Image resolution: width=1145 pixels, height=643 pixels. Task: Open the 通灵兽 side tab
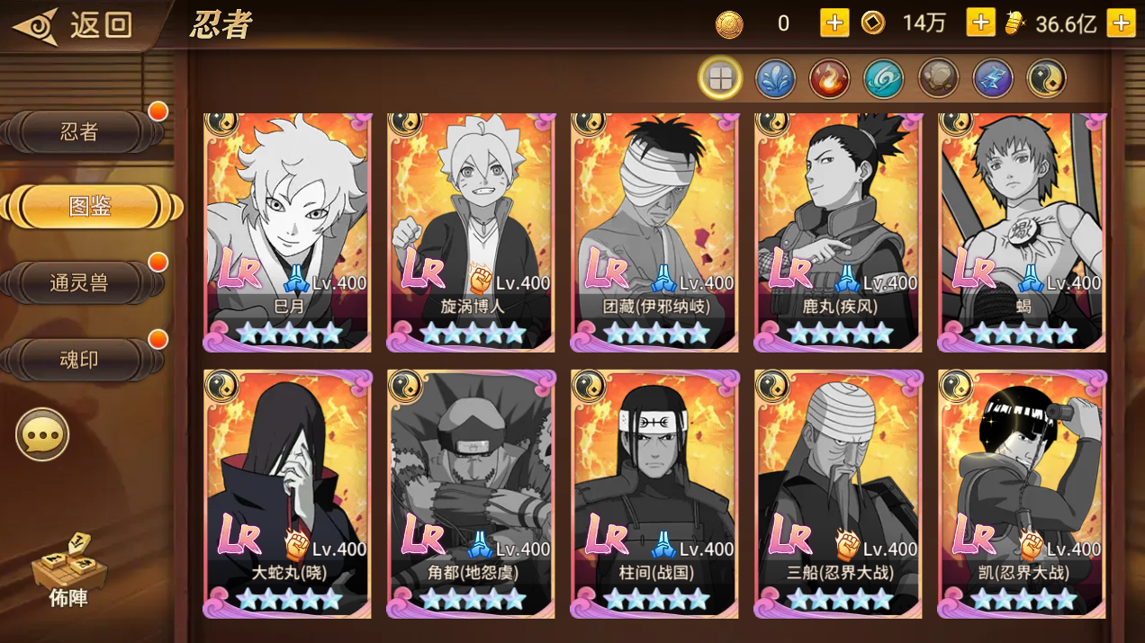(x=81, y=283)
